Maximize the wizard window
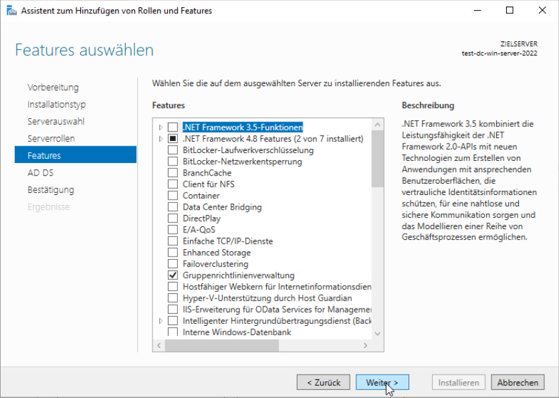This screenshot has width=559, height=398. tap(510, 10)
